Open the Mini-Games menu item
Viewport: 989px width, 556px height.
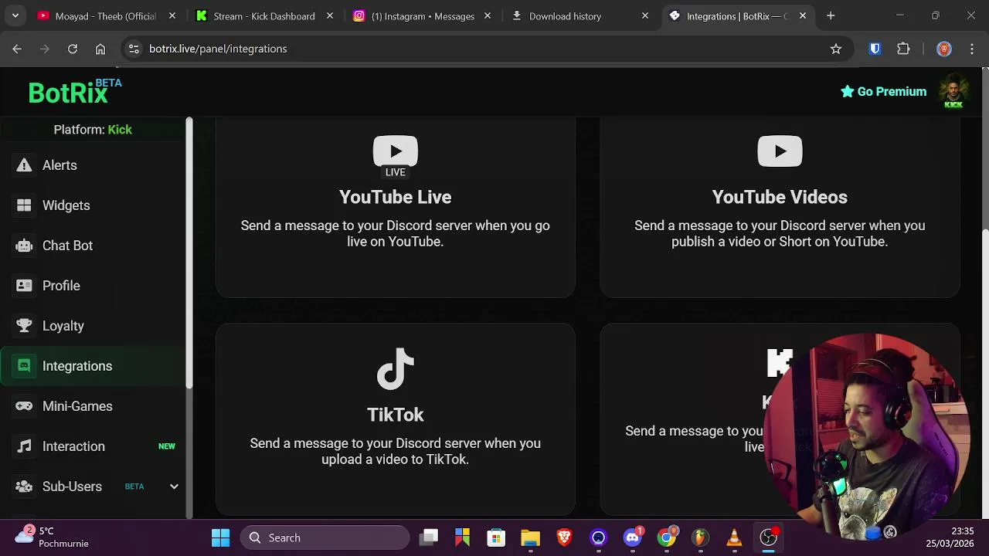point(93,406)
